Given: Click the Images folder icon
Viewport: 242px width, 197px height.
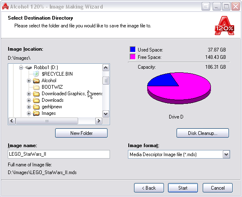Looking at the screenshot, I should (36, 113).
